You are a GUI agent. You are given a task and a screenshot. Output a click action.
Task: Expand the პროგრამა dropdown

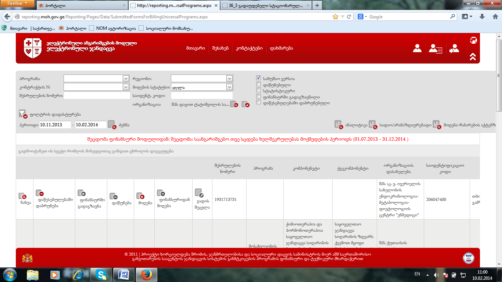[125, 79]
